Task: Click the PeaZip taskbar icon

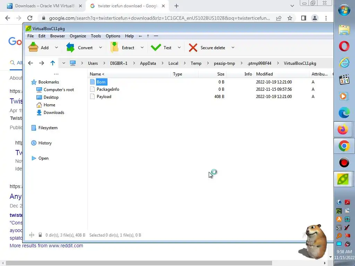Action: [343, 179]
